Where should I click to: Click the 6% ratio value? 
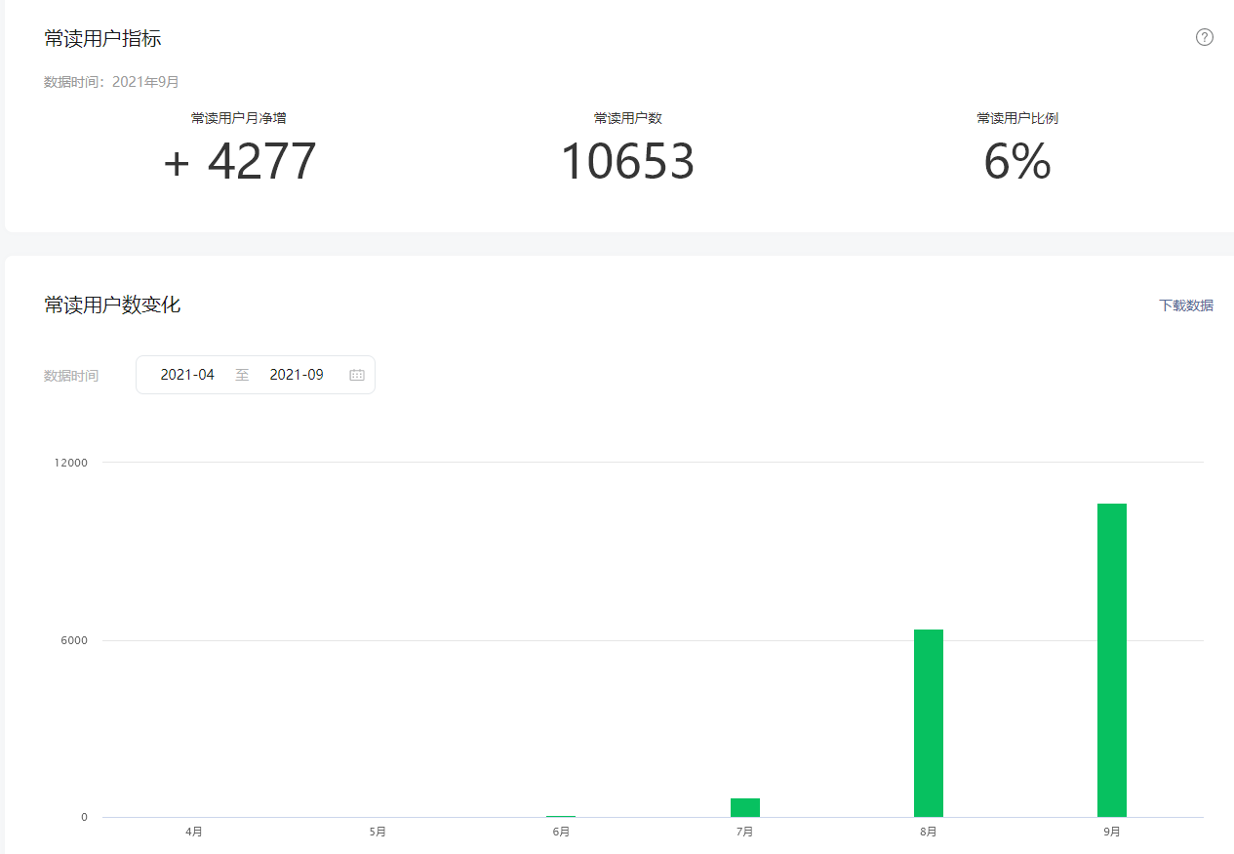(x=1017, y=162)
